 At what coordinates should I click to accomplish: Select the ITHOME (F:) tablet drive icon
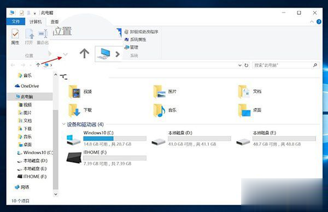pyautogui.click(x=74, y=158)
